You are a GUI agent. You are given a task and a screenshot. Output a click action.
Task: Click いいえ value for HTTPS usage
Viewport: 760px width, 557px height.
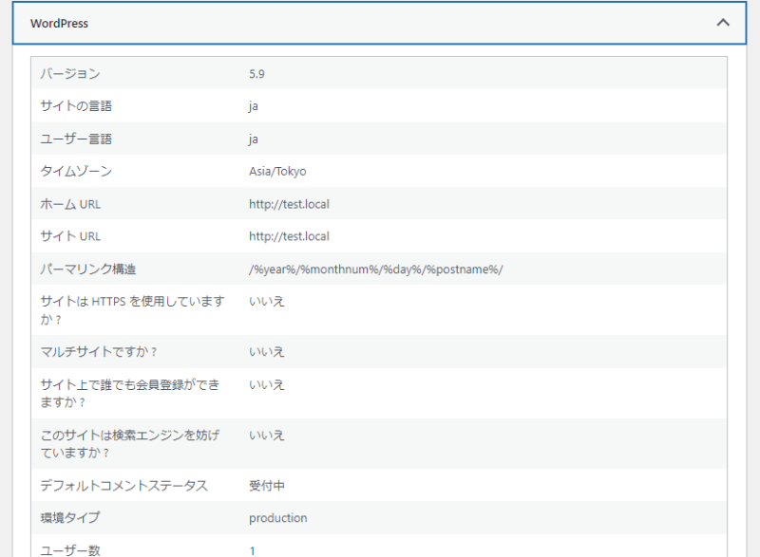(267, 302)
